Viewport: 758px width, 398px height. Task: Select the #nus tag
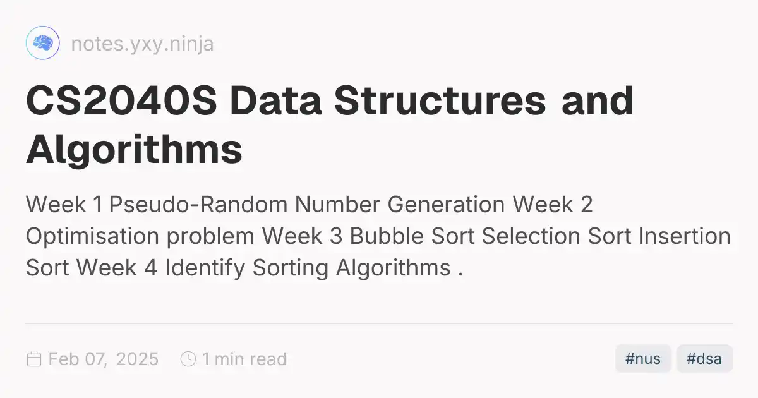click(643, 359)
